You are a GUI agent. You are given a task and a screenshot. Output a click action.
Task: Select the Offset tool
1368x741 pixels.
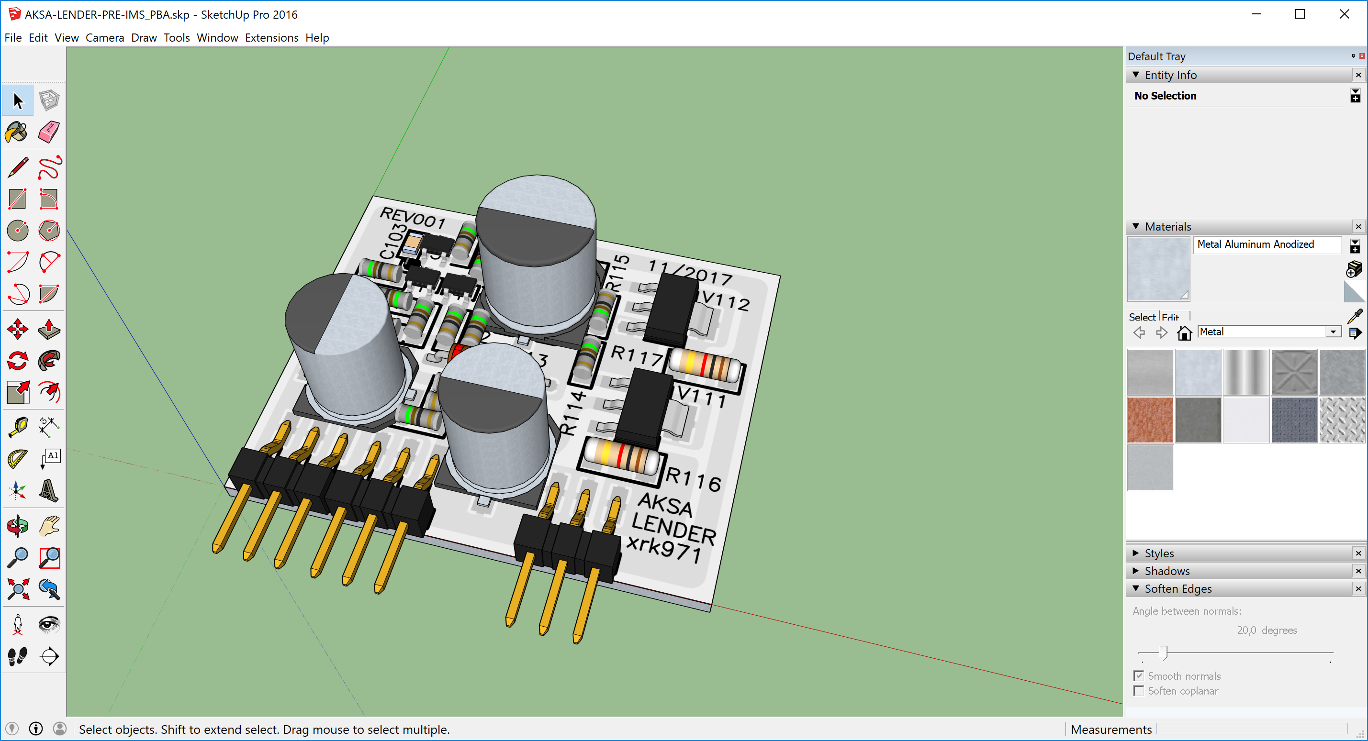49,392
